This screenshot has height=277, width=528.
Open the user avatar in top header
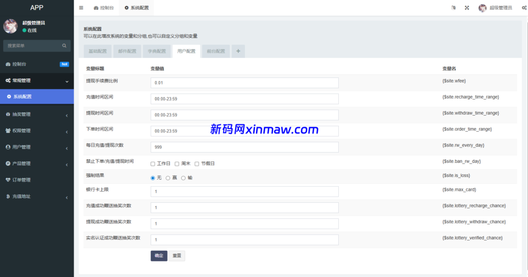(483, 8)
